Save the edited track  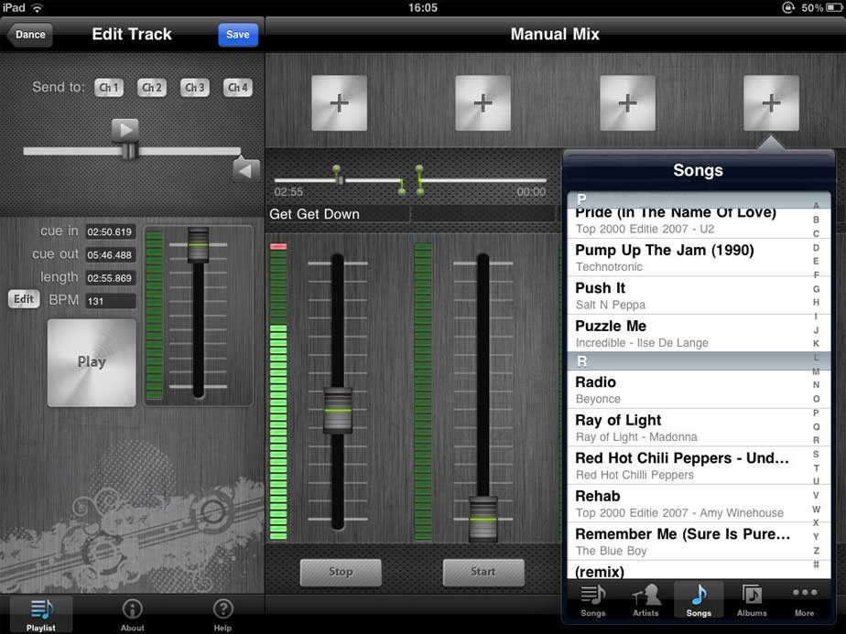point(237,34)
